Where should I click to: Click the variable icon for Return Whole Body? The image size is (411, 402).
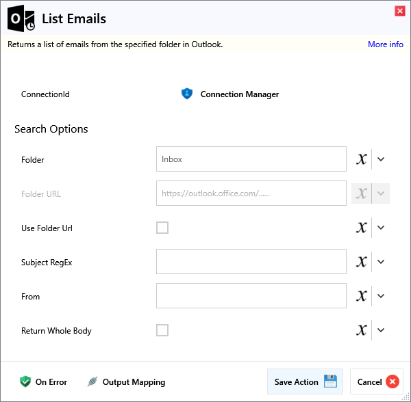(x=362, y=330)
